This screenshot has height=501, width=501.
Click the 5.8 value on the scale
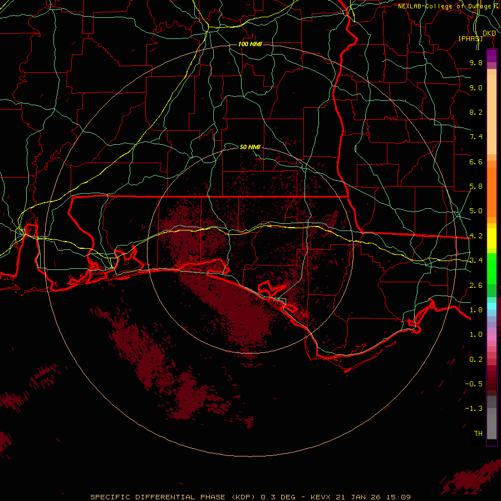pyautogui.click(x=476, y=186)
